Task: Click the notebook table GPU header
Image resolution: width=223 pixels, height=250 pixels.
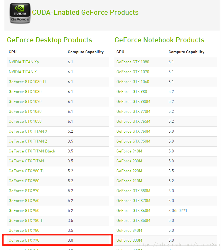Action: tap(120, 52)
